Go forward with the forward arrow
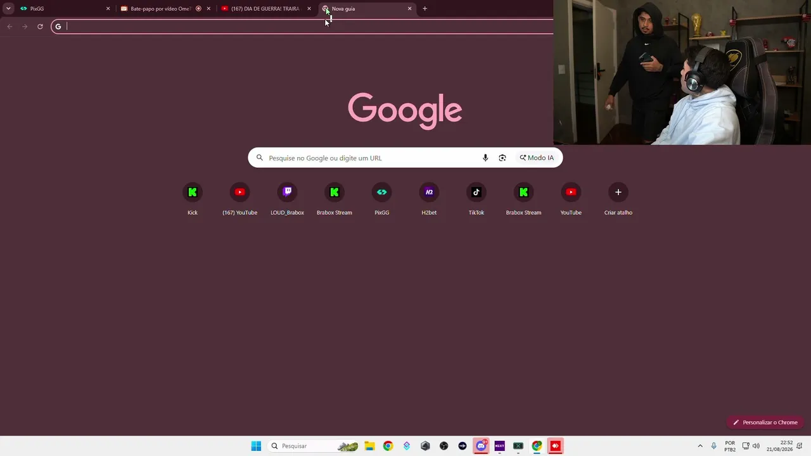 point(25,27)
